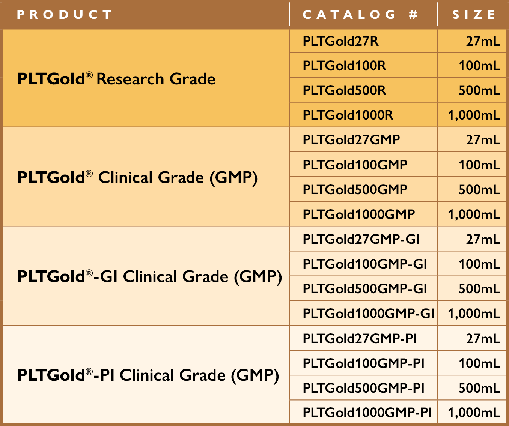Click catalog number PLTGold100GMP-GI
The width and height of the screenshot is (509, 426).
[x=365, y=264]
